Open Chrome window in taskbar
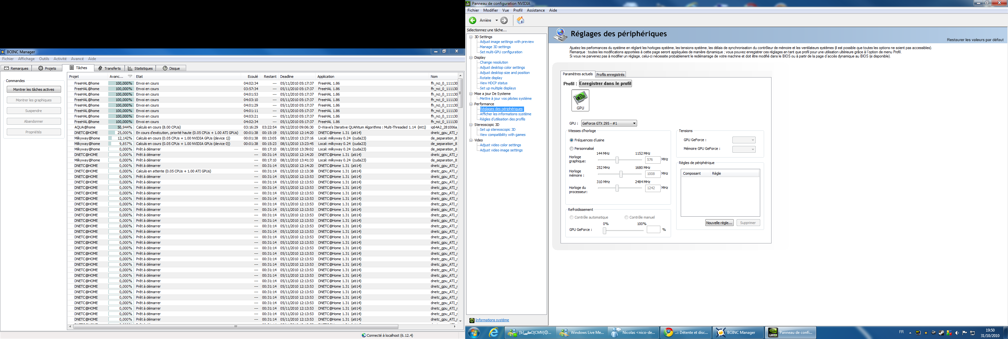Image resolution: width=1008 pixels, height=339 pixels. pyautogui.click(x=685, y=332)
